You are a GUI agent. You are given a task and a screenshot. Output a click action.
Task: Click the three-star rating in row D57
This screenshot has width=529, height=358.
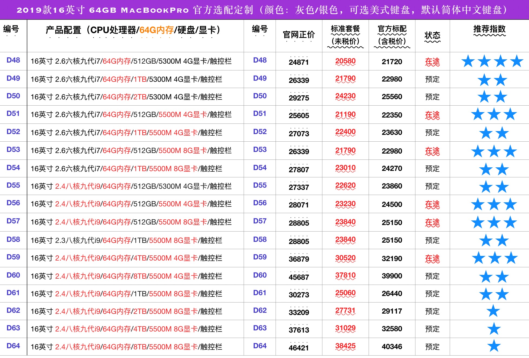pyautogui.click(x=494, y=222)
